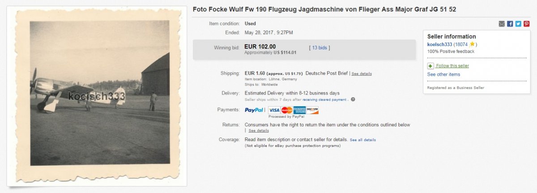Share listing via email envelope icon
Screen dimensions: 537x193
tap(502, 24)
